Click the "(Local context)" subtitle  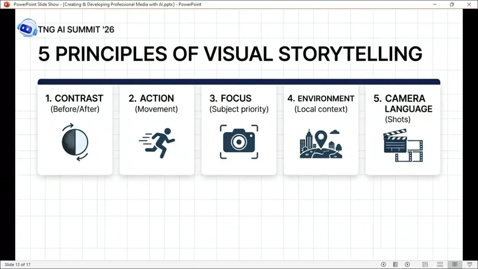click(321, 109)
